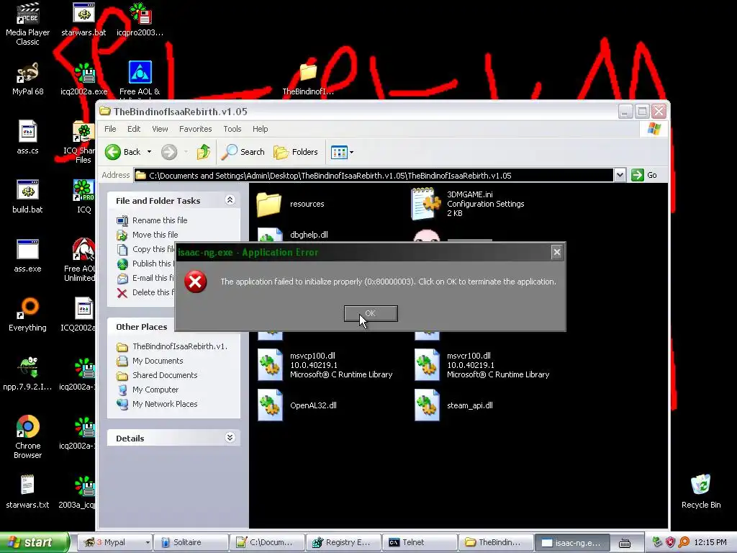Collapse File and Folder Tasks panel
The image size is (737, 553).
(x=230, y=200)
